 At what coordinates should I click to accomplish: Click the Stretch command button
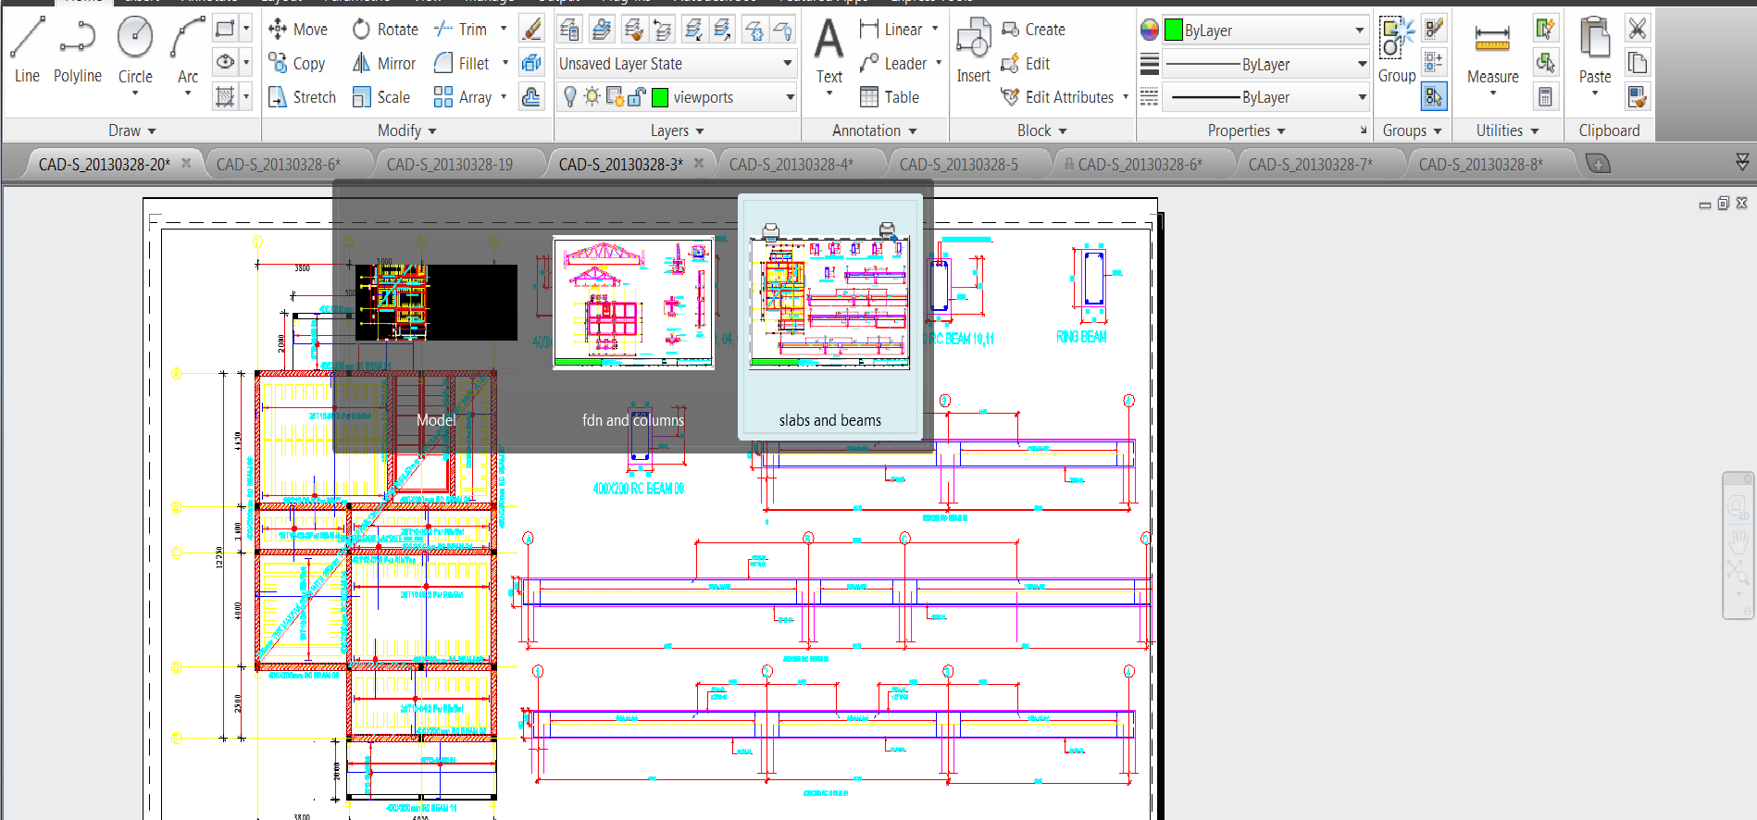302,97
